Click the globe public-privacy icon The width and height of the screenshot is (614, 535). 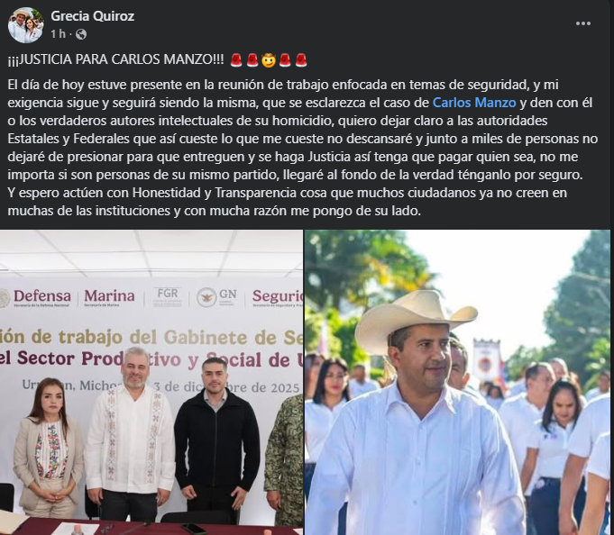click(x=81, y=34)
